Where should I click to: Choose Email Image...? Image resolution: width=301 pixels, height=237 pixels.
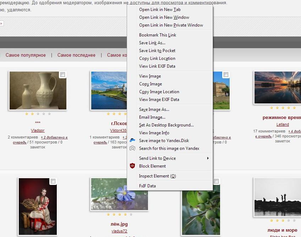pos(170,117)
